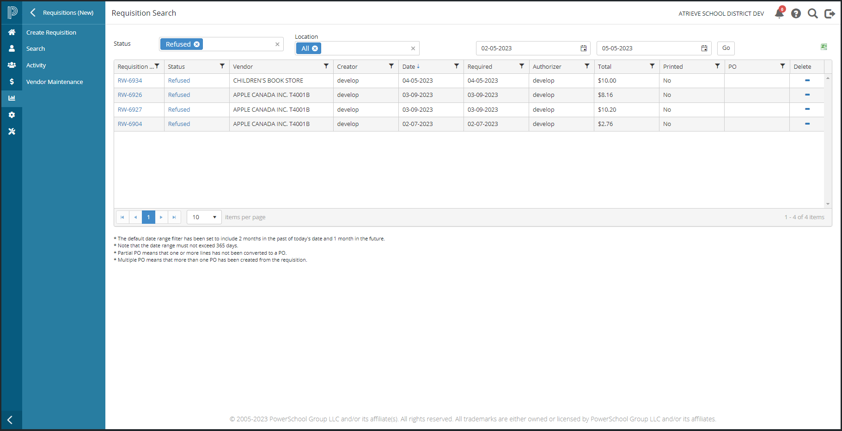This screenshot has height=431, width=842.
Task: Sort by the Date column header
Action: tap(409, 66)
